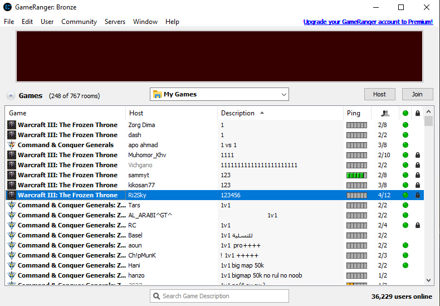Screen dimensions: 440x306
Task: Click the scrollbar up arrow of games list
Action: 428,111
